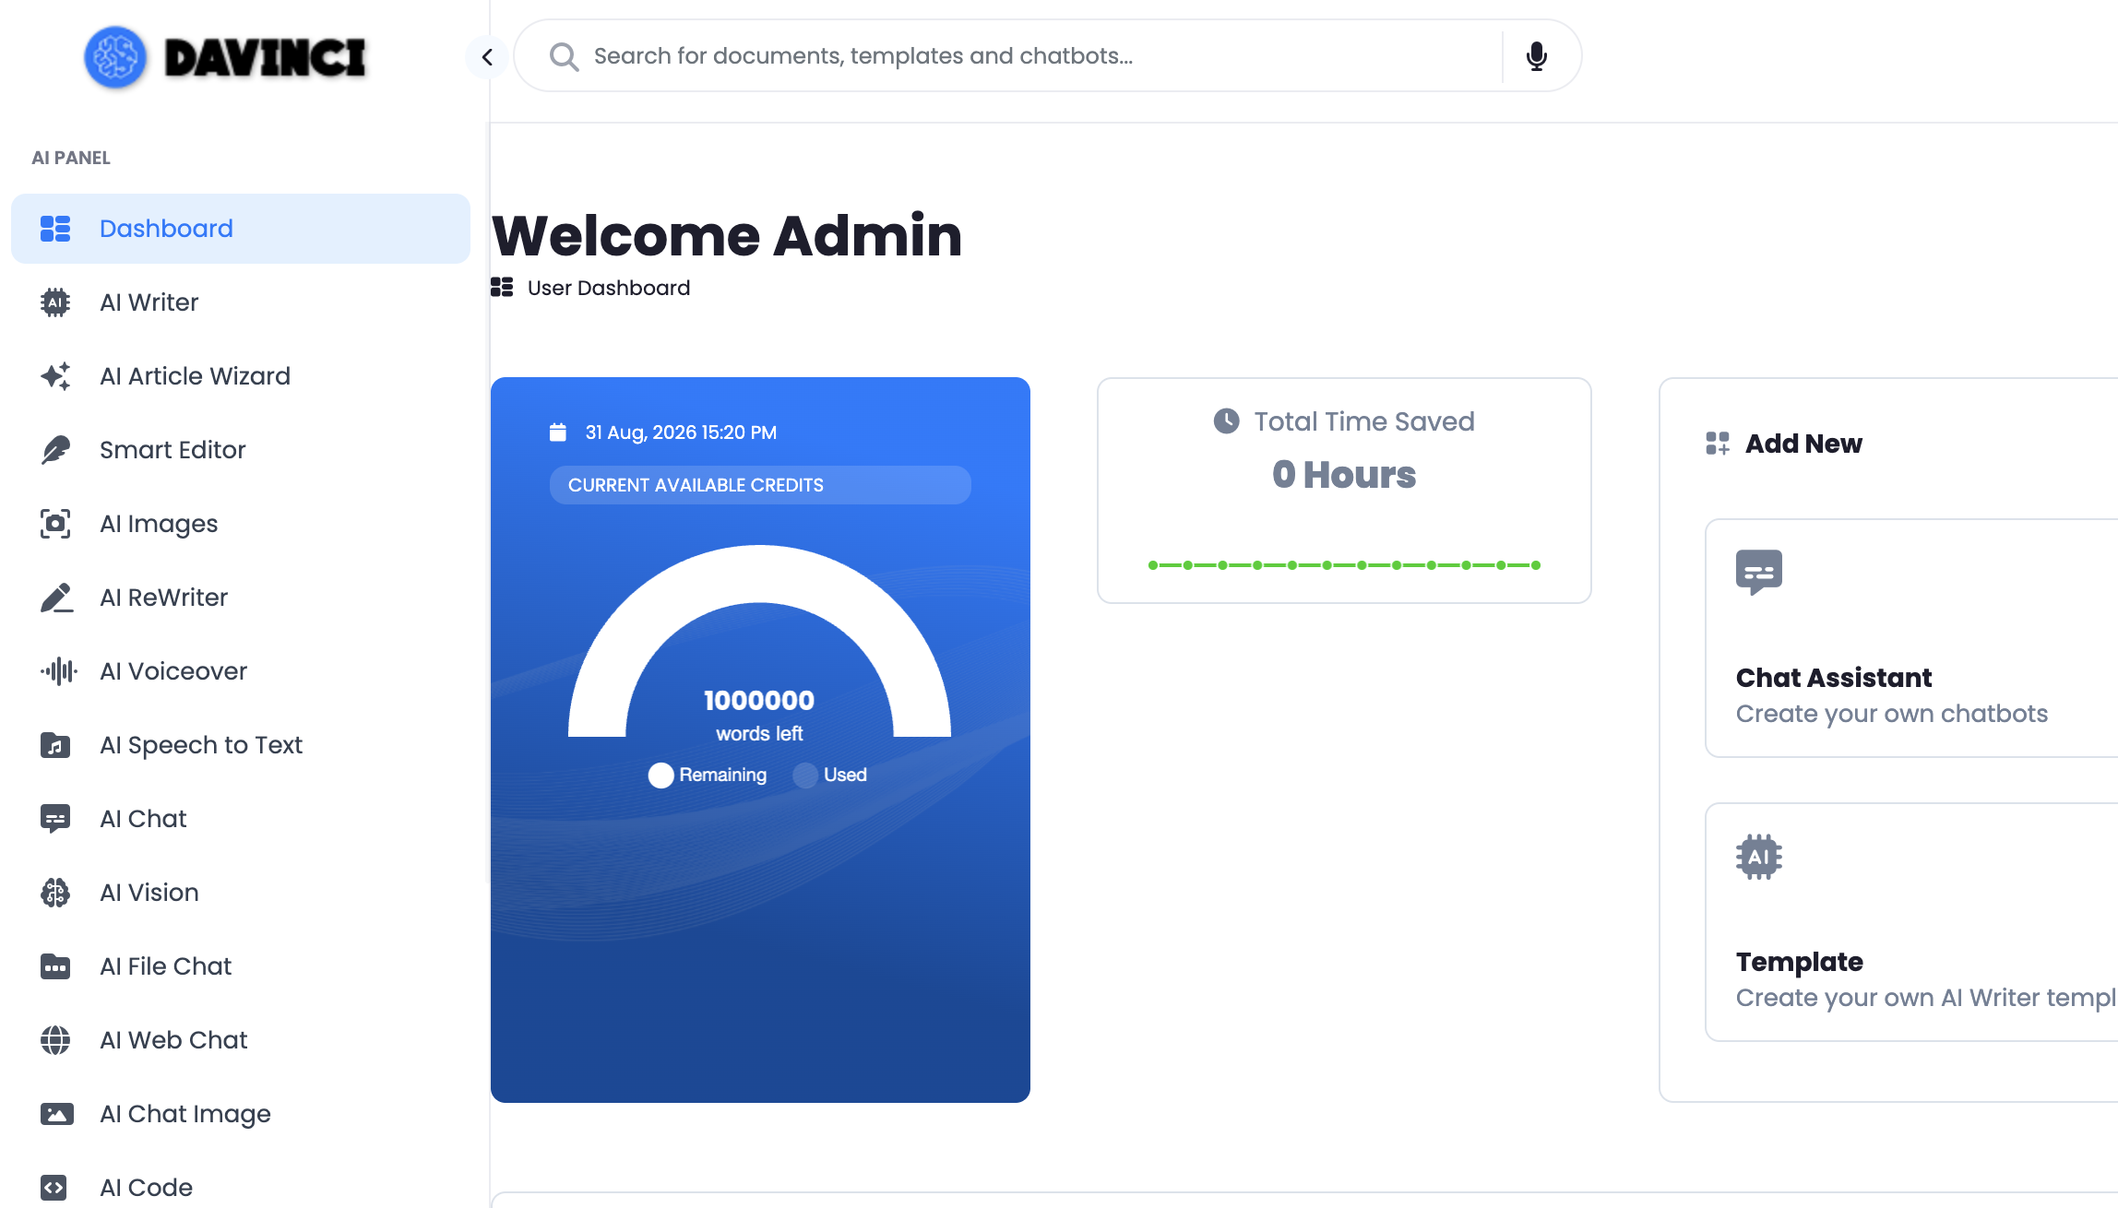Open the AI Web Chat label
The height and width of the screenshot is (1208, 2118).
pyautogui.click(x=174, y=1040)
